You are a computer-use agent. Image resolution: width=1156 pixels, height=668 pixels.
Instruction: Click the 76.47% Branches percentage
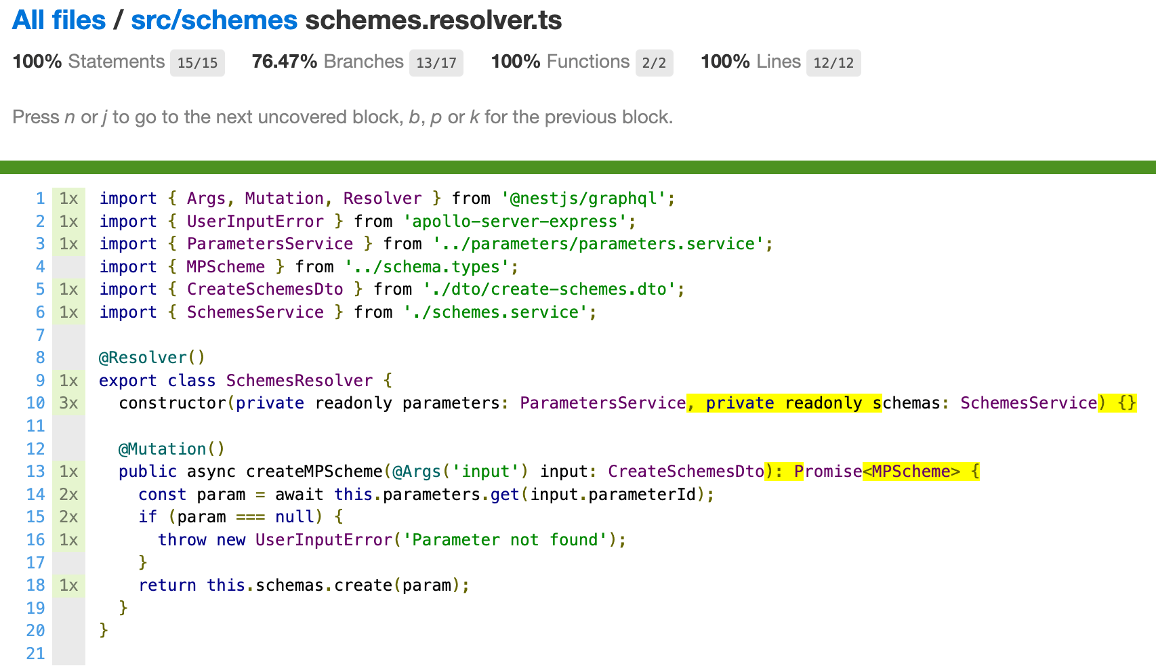pyautogui.click(x=285, y=62)
